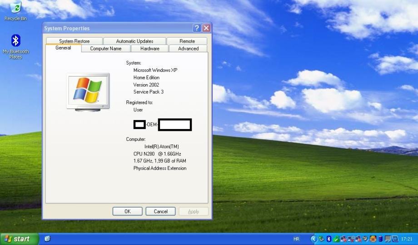Click the orange H tray icon

coord(373,239)
